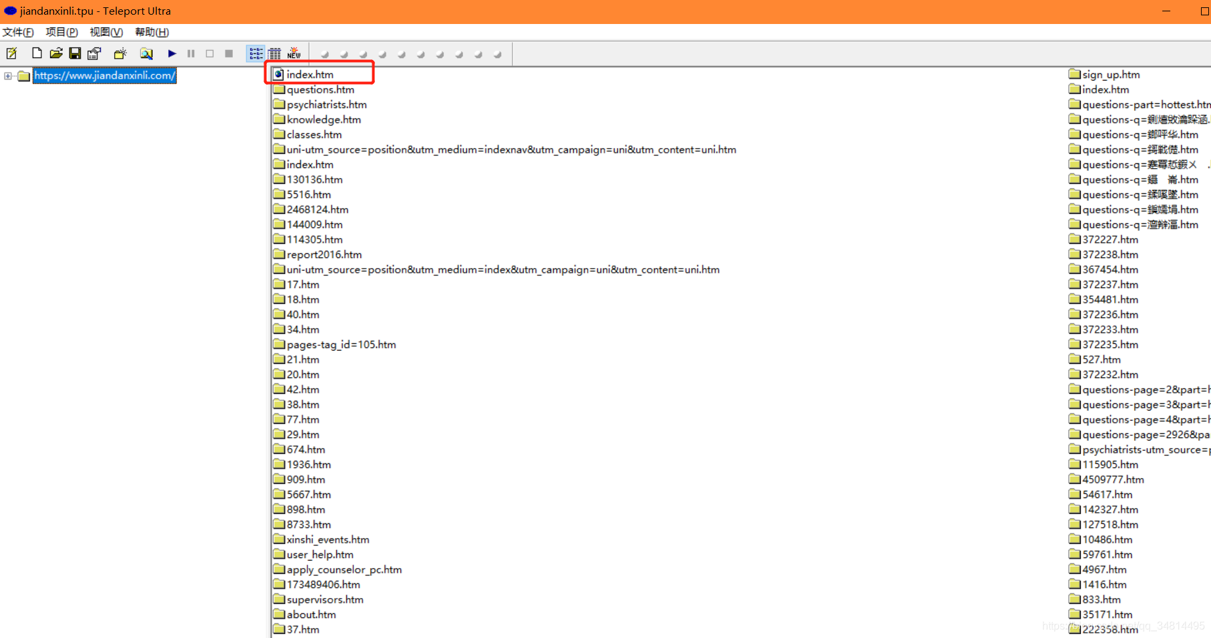Switch to list view mode icon

pyautogui.click(x=256, y=53)
